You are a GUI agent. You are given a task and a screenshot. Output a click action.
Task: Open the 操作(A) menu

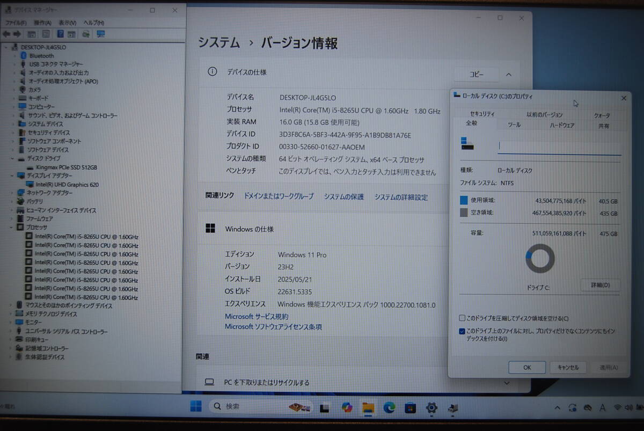(x=42, y=23)
